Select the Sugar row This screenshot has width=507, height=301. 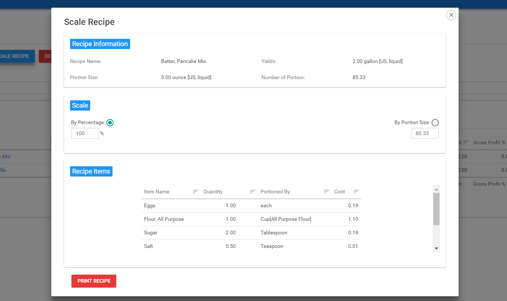[251, 233]
